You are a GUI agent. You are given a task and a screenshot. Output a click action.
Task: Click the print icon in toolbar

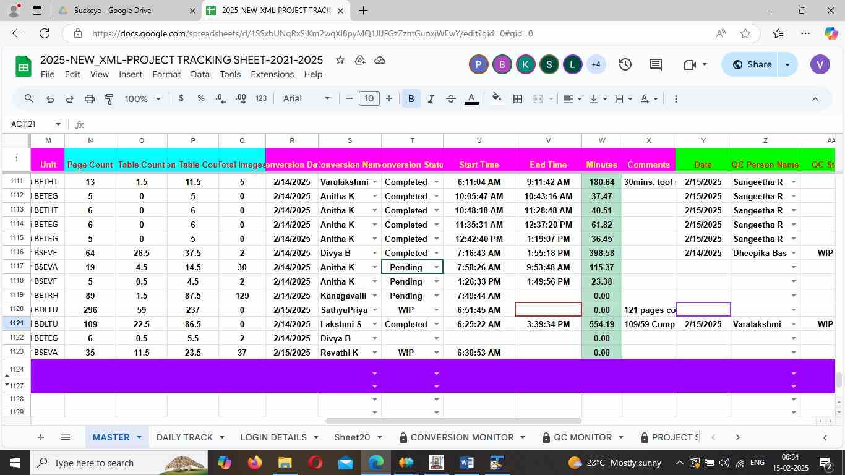89,99
